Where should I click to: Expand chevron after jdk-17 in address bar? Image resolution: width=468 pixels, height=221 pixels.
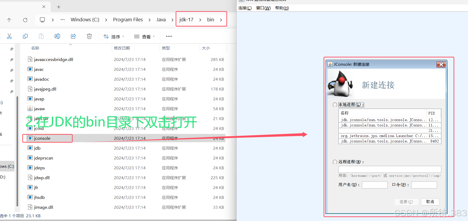[200, 20]
